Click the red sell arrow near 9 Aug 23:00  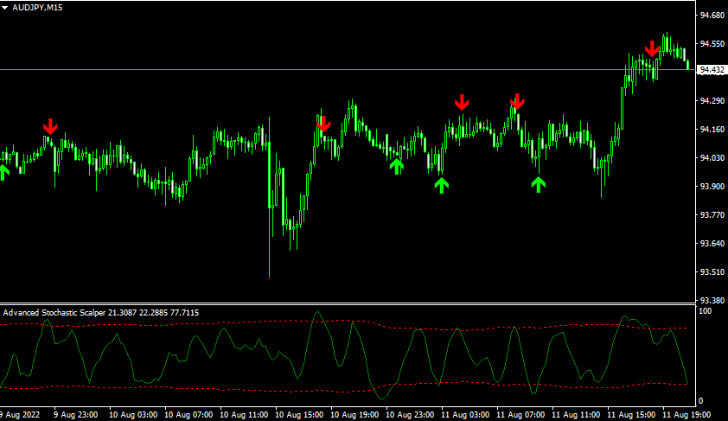click(x=50, y=127)
